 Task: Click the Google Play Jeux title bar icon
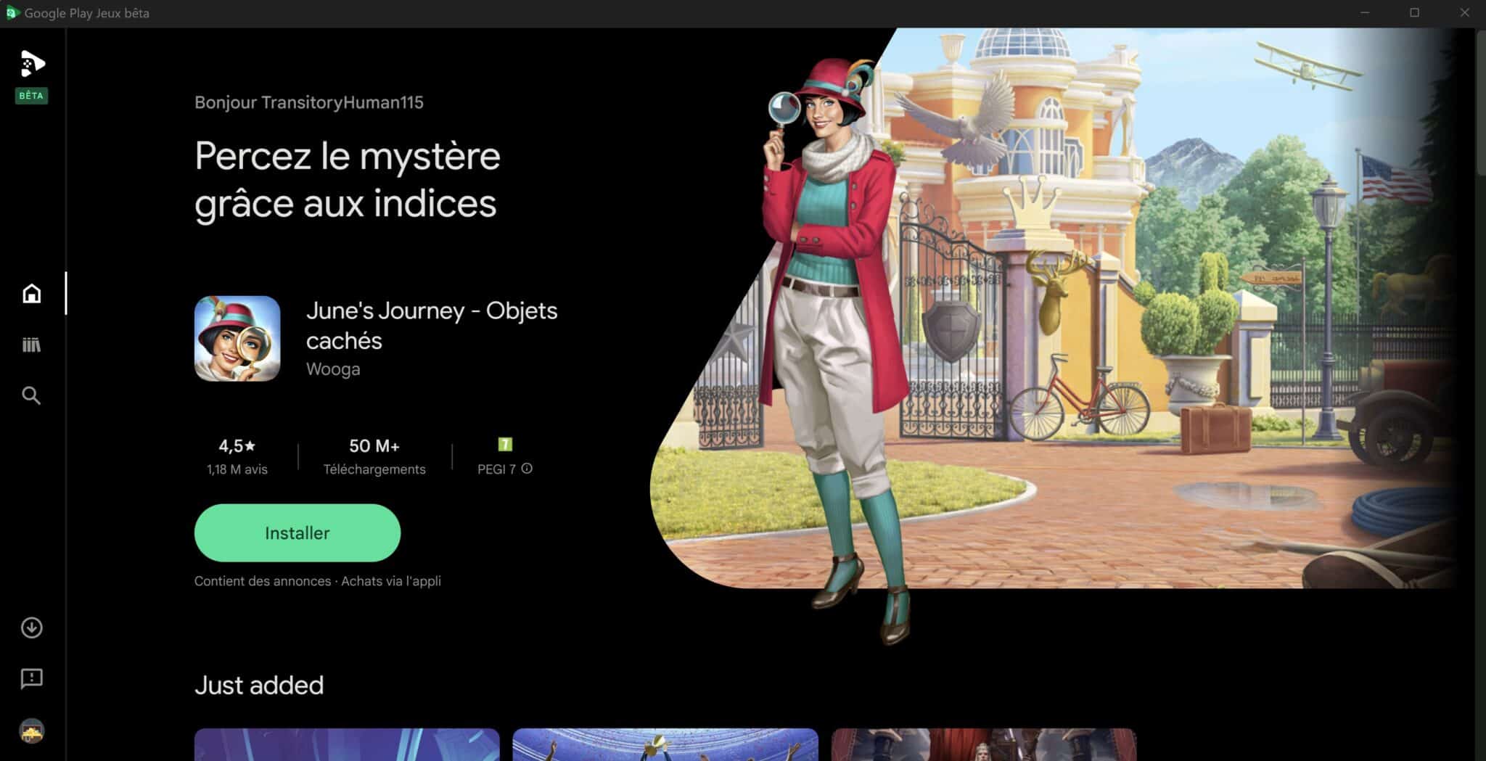click(12, 13)
